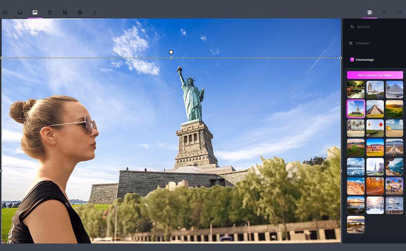The image size is (406, 251).
Task: Click 'Vom Computer aus öffnen' button
Action: click(375, 75)
